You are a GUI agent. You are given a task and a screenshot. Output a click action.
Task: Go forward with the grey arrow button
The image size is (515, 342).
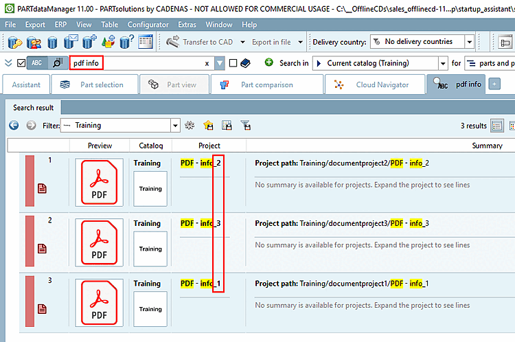click(x=31, y=125)
